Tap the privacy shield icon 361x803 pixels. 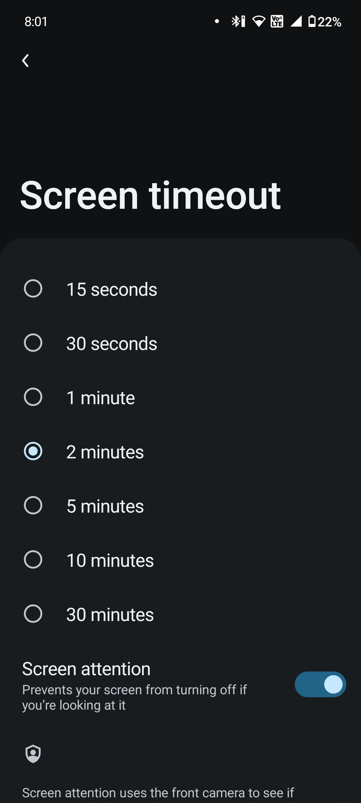click(33, 753)
